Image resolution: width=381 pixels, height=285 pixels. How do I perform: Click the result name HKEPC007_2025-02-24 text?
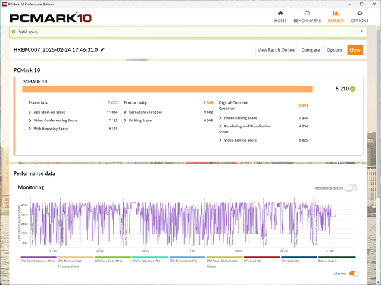(55, 50)
